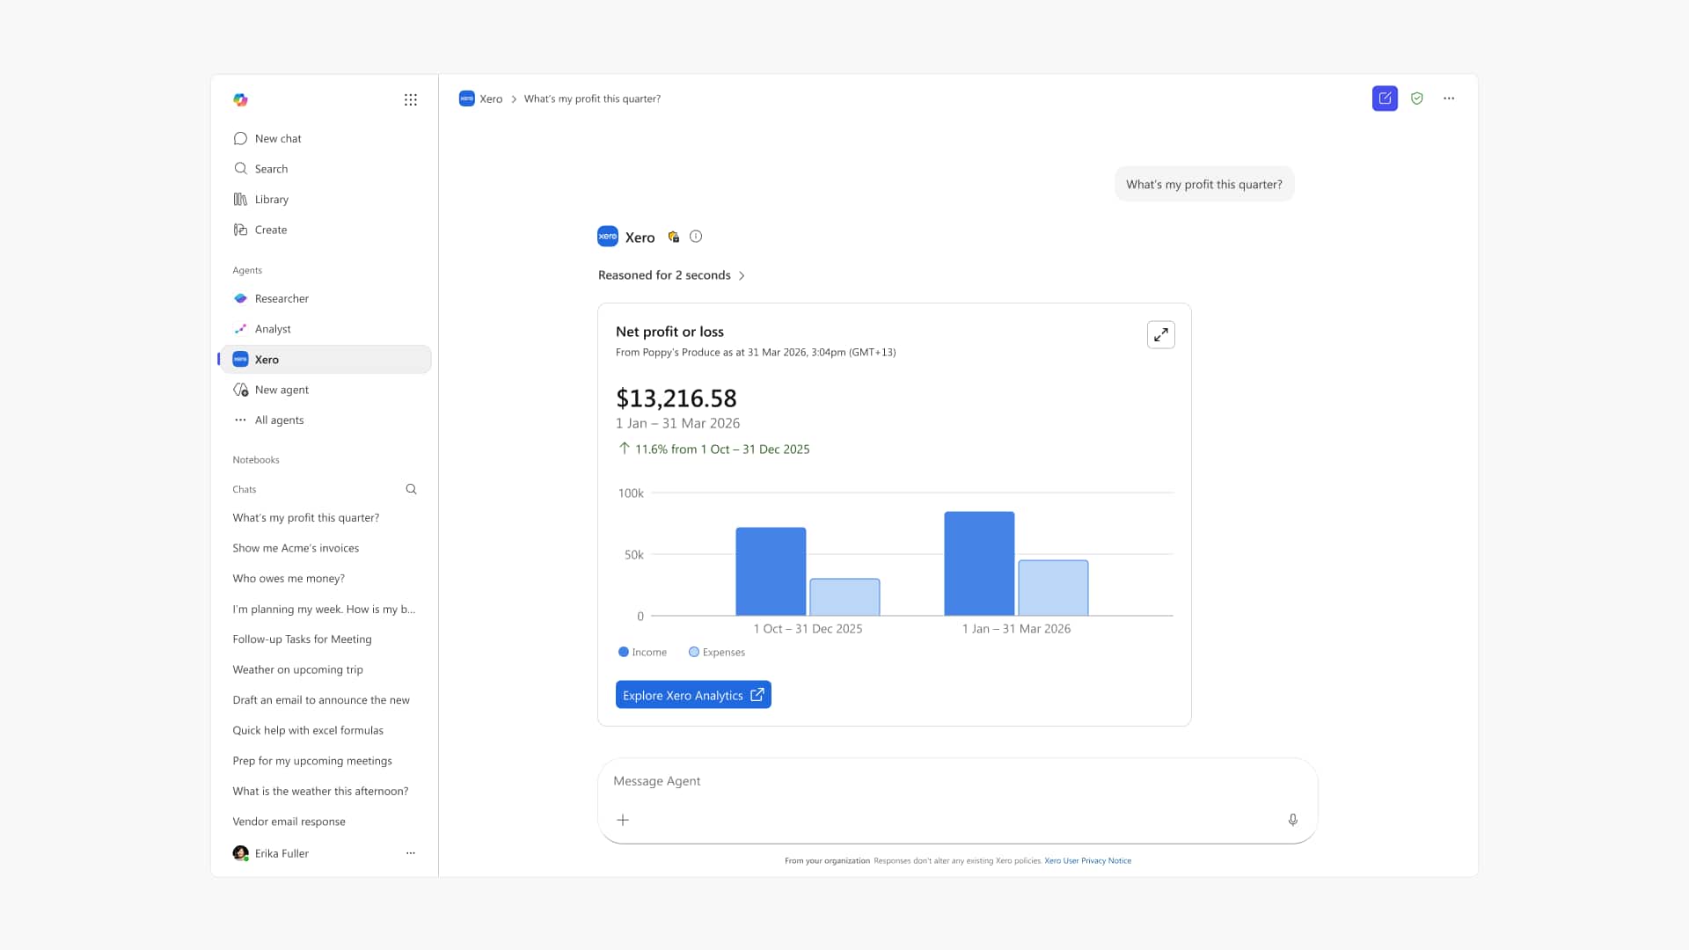Select the Researcher agent

point(325,298)
